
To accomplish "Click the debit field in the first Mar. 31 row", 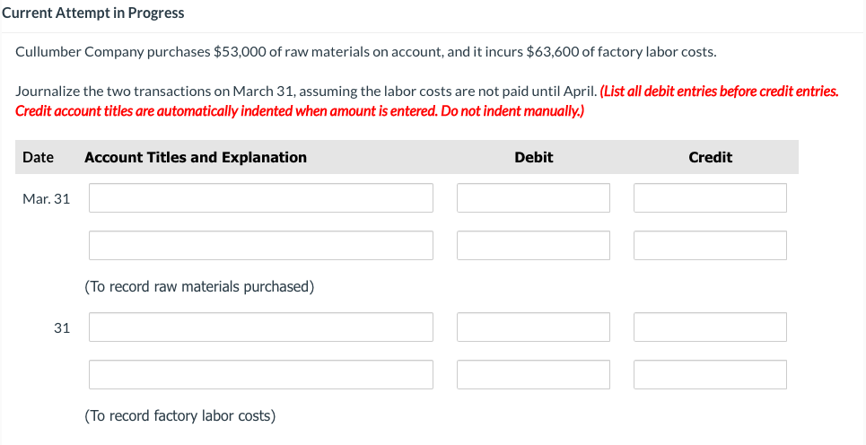I will tap(533, 198).
